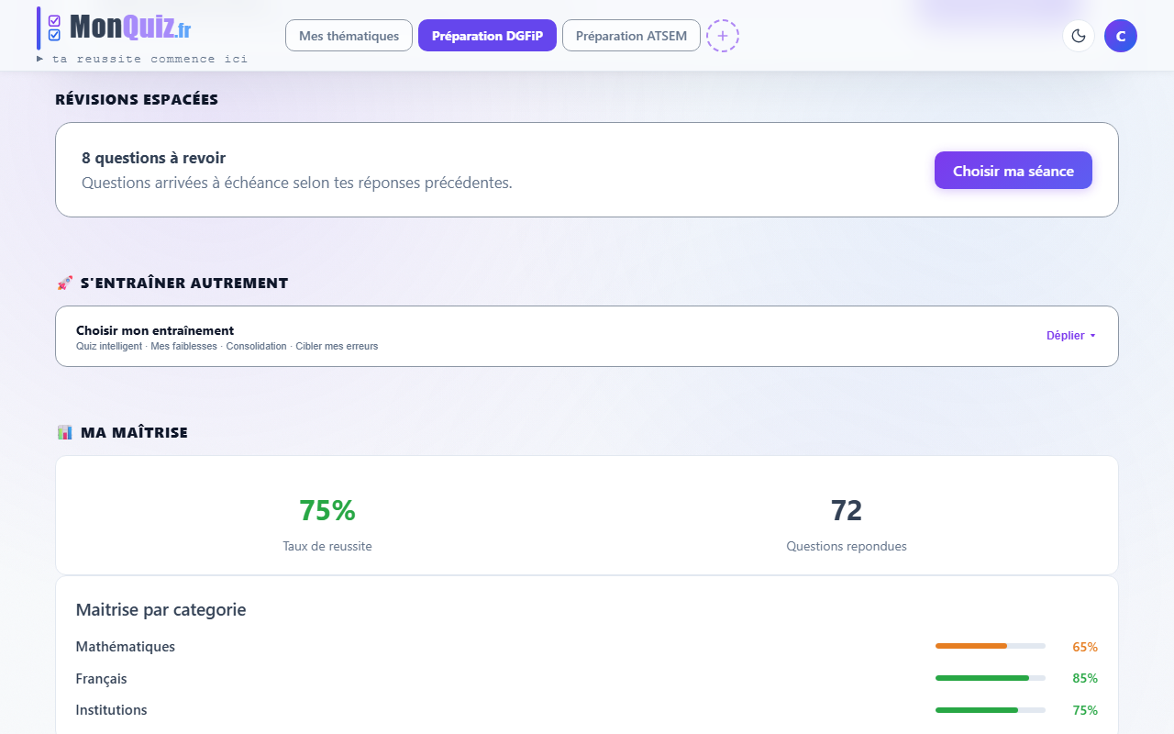Click the rocket icon beside S'entraîner autrement
Screen dimensions: 1174x734
click(x=65, y=284)
